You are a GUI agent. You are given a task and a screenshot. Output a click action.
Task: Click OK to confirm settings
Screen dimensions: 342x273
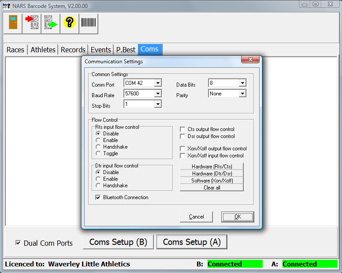pyautogui.click(x=238, y=217)
